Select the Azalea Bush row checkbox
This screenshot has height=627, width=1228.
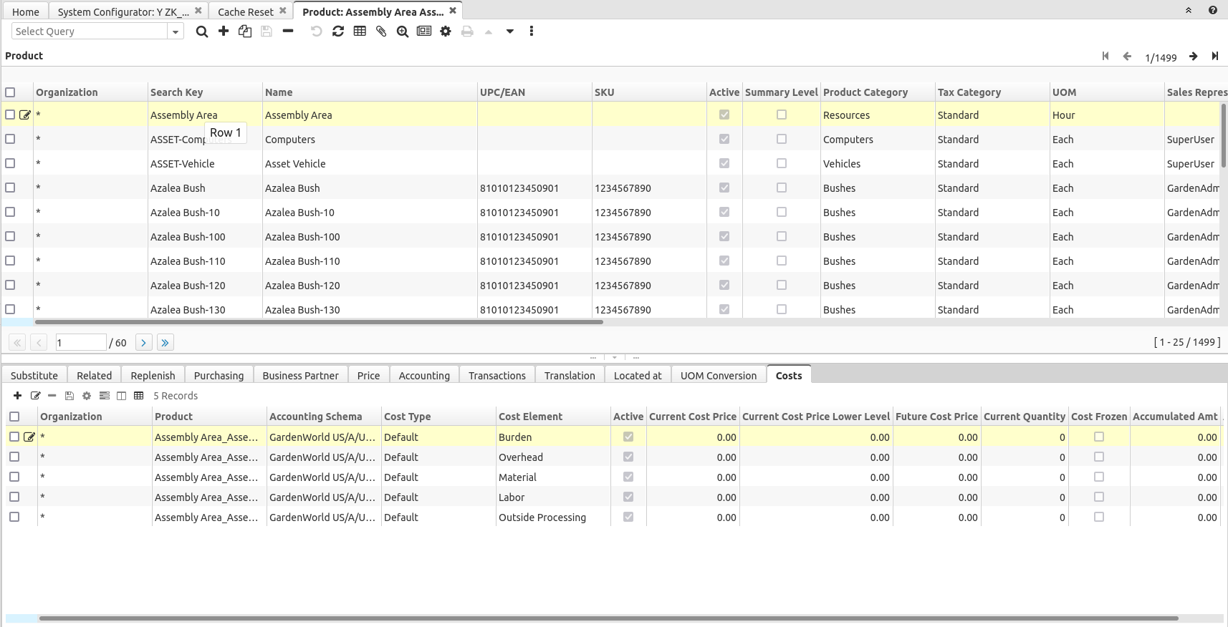(x=10, y=188)
